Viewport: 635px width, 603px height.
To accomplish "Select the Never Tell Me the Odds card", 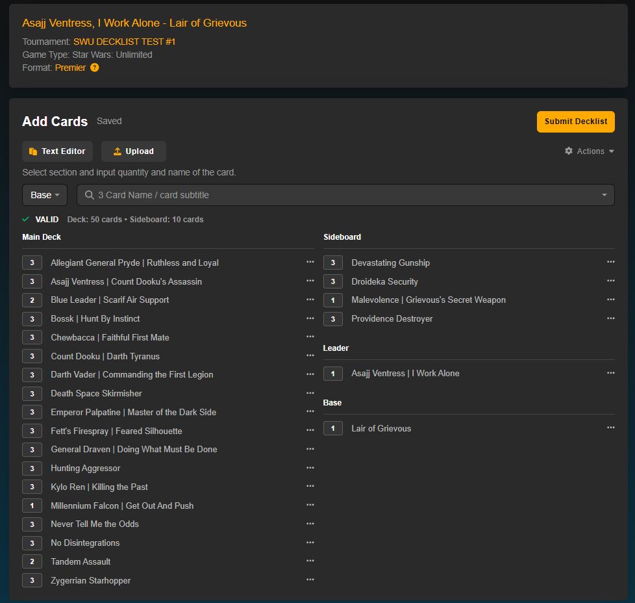I will [95, 524].
